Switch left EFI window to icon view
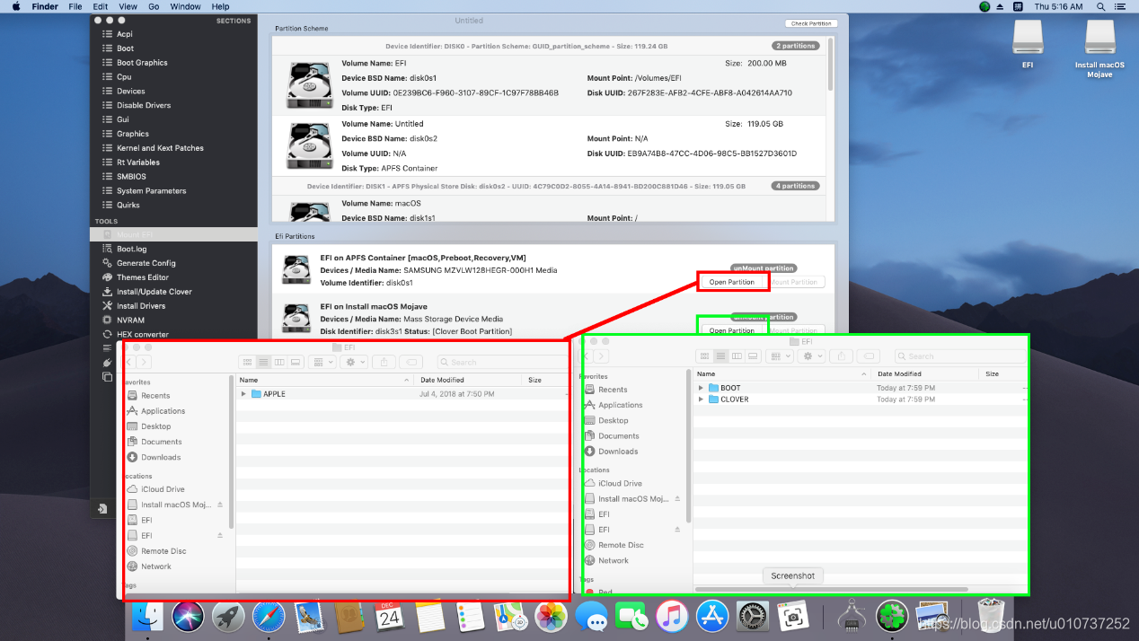Screen dimensions: 1139x641 pos(247,362)
